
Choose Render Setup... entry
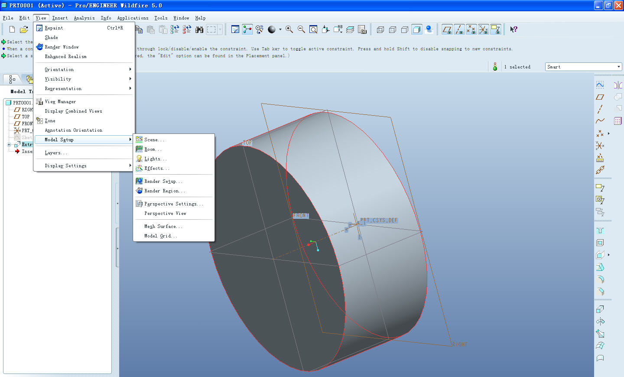coord(174,181)
